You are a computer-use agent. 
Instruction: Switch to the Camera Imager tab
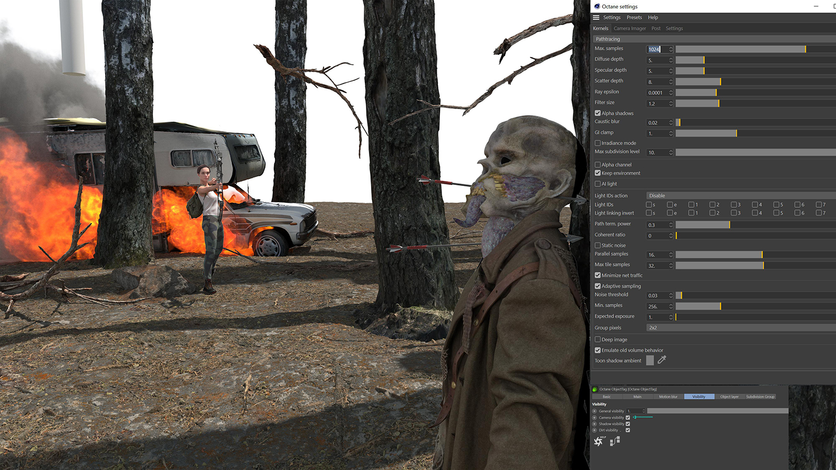coord(630,28)
